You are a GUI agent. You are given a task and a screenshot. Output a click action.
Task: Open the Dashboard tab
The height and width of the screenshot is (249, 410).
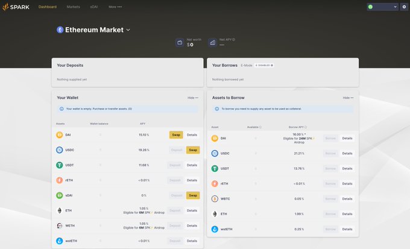click(47, 7)
